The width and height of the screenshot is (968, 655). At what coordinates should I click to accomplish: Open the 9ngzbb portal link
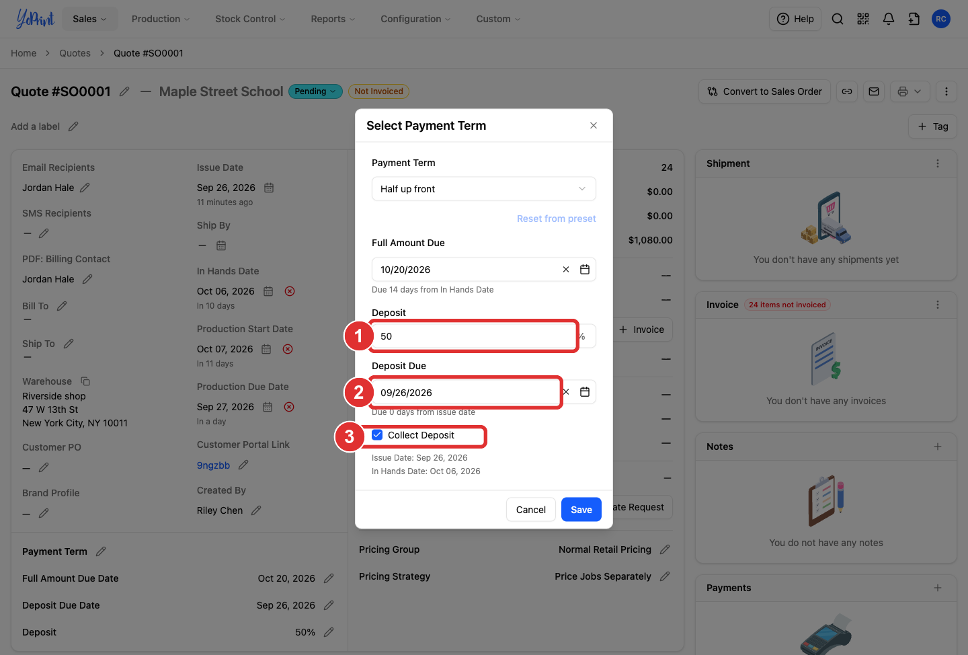click(213, 465)
